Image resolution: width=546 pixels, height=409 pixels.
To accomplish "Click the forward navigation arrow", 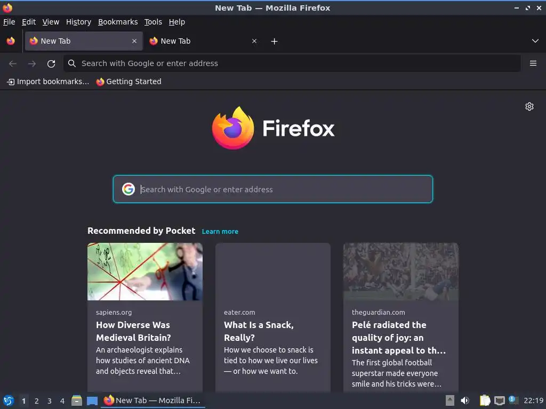I will [32, 64].
